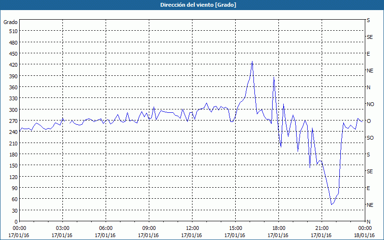Click the 'Grado' y-axis unit label

11,22
